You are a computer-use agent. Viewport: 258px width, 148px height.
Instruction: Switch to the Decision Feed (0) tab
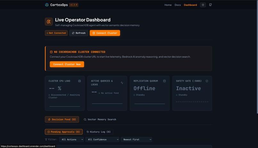pos(62,119)
